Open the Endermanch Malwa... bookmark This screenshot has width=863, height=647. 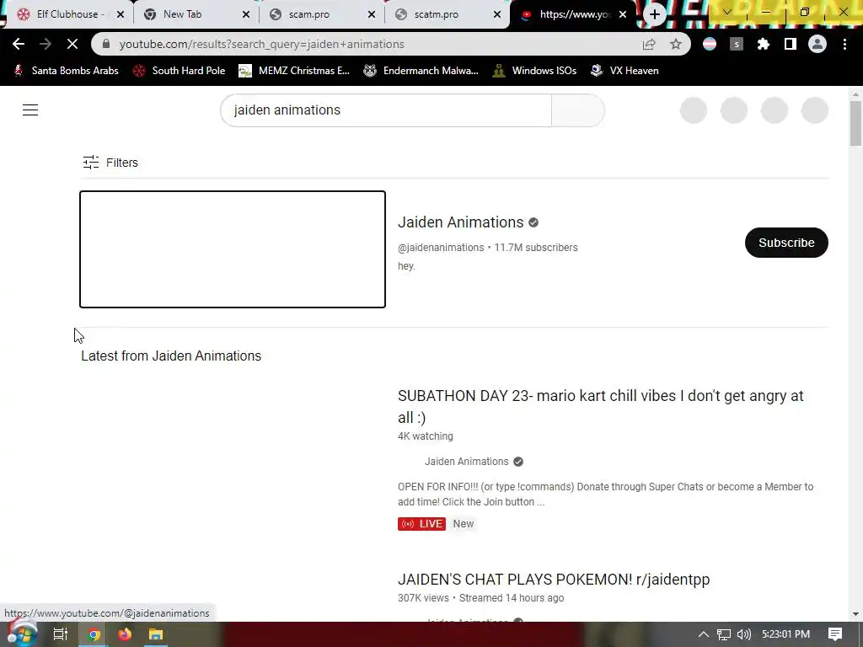point(421,71)
